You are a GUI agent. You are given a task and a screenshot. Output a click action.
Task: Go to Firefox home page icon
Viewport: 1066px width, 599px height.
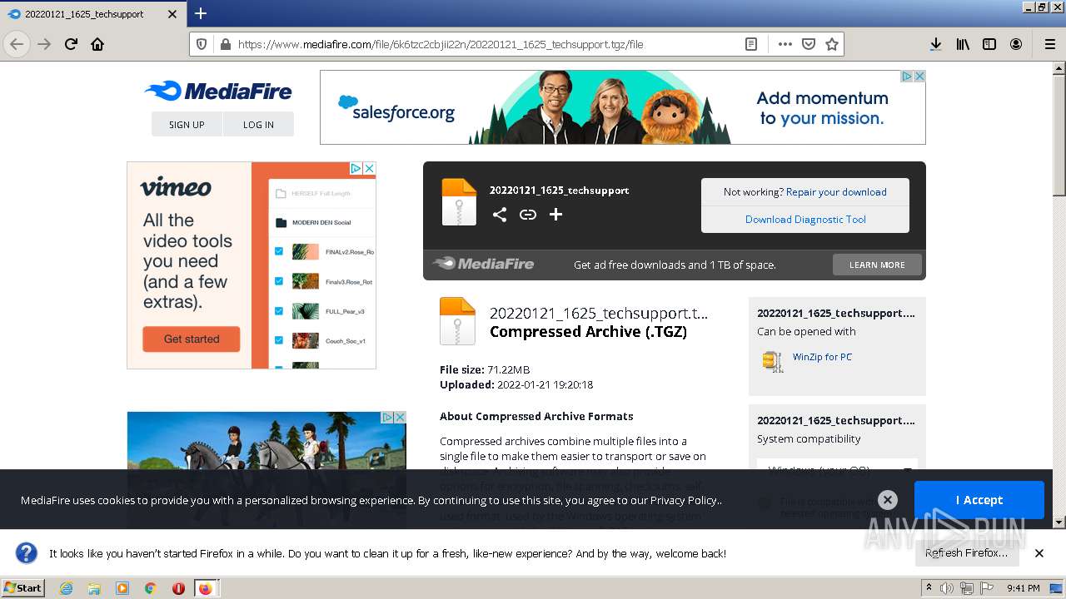pyautogui.click(x=97, y=44)
